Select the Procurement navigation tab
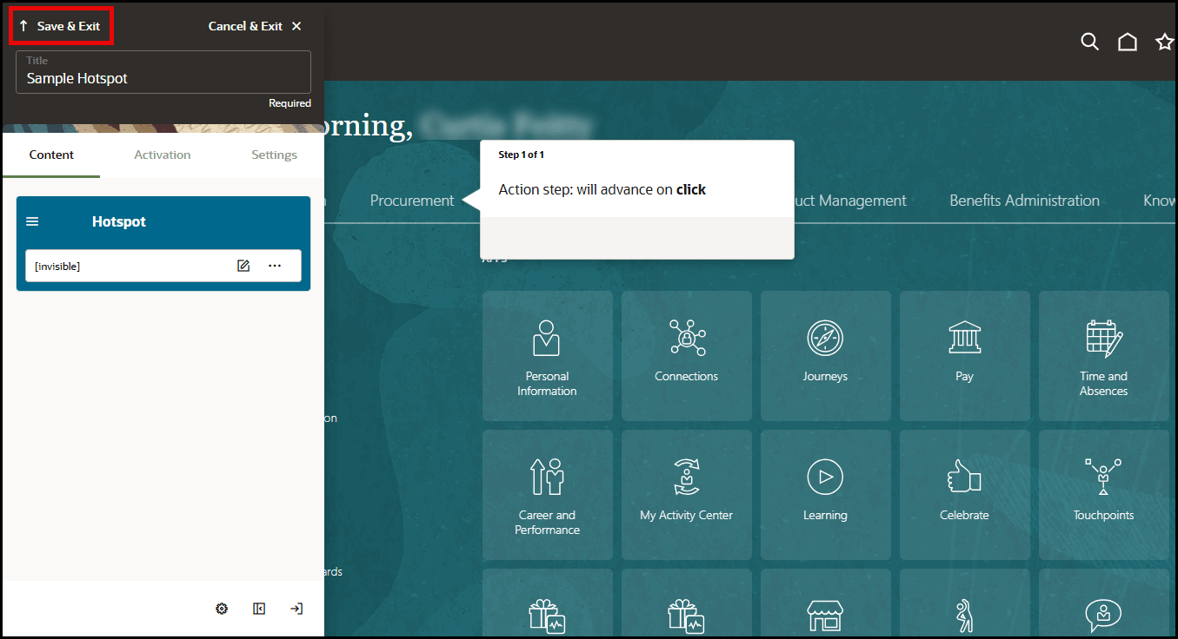Viewport: 1178px width, 639px height. pyautogui.click(x=412, y=201)
